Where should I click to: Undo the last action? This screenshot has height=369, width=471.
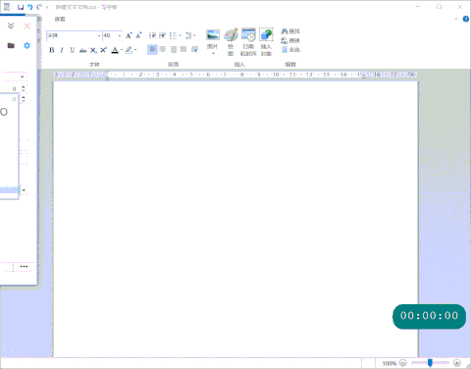click(x=30, y=7)
